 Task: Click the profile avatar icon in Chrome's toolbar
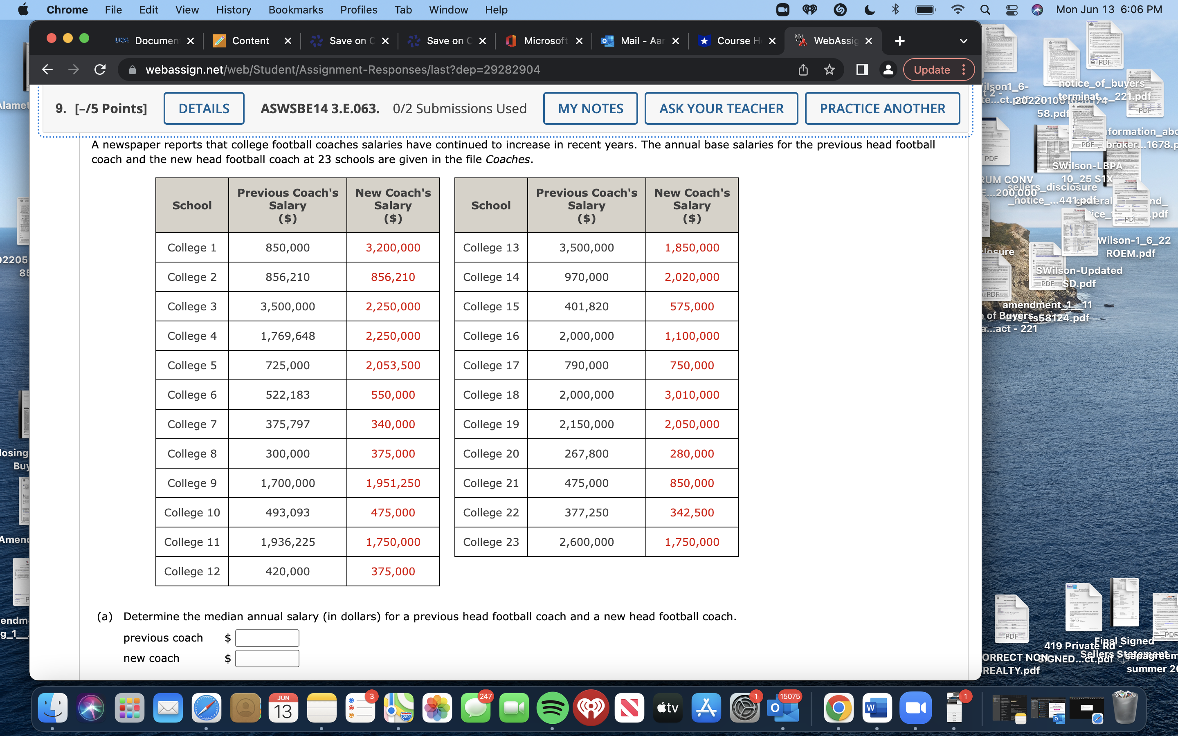click(x=888, y=70)
